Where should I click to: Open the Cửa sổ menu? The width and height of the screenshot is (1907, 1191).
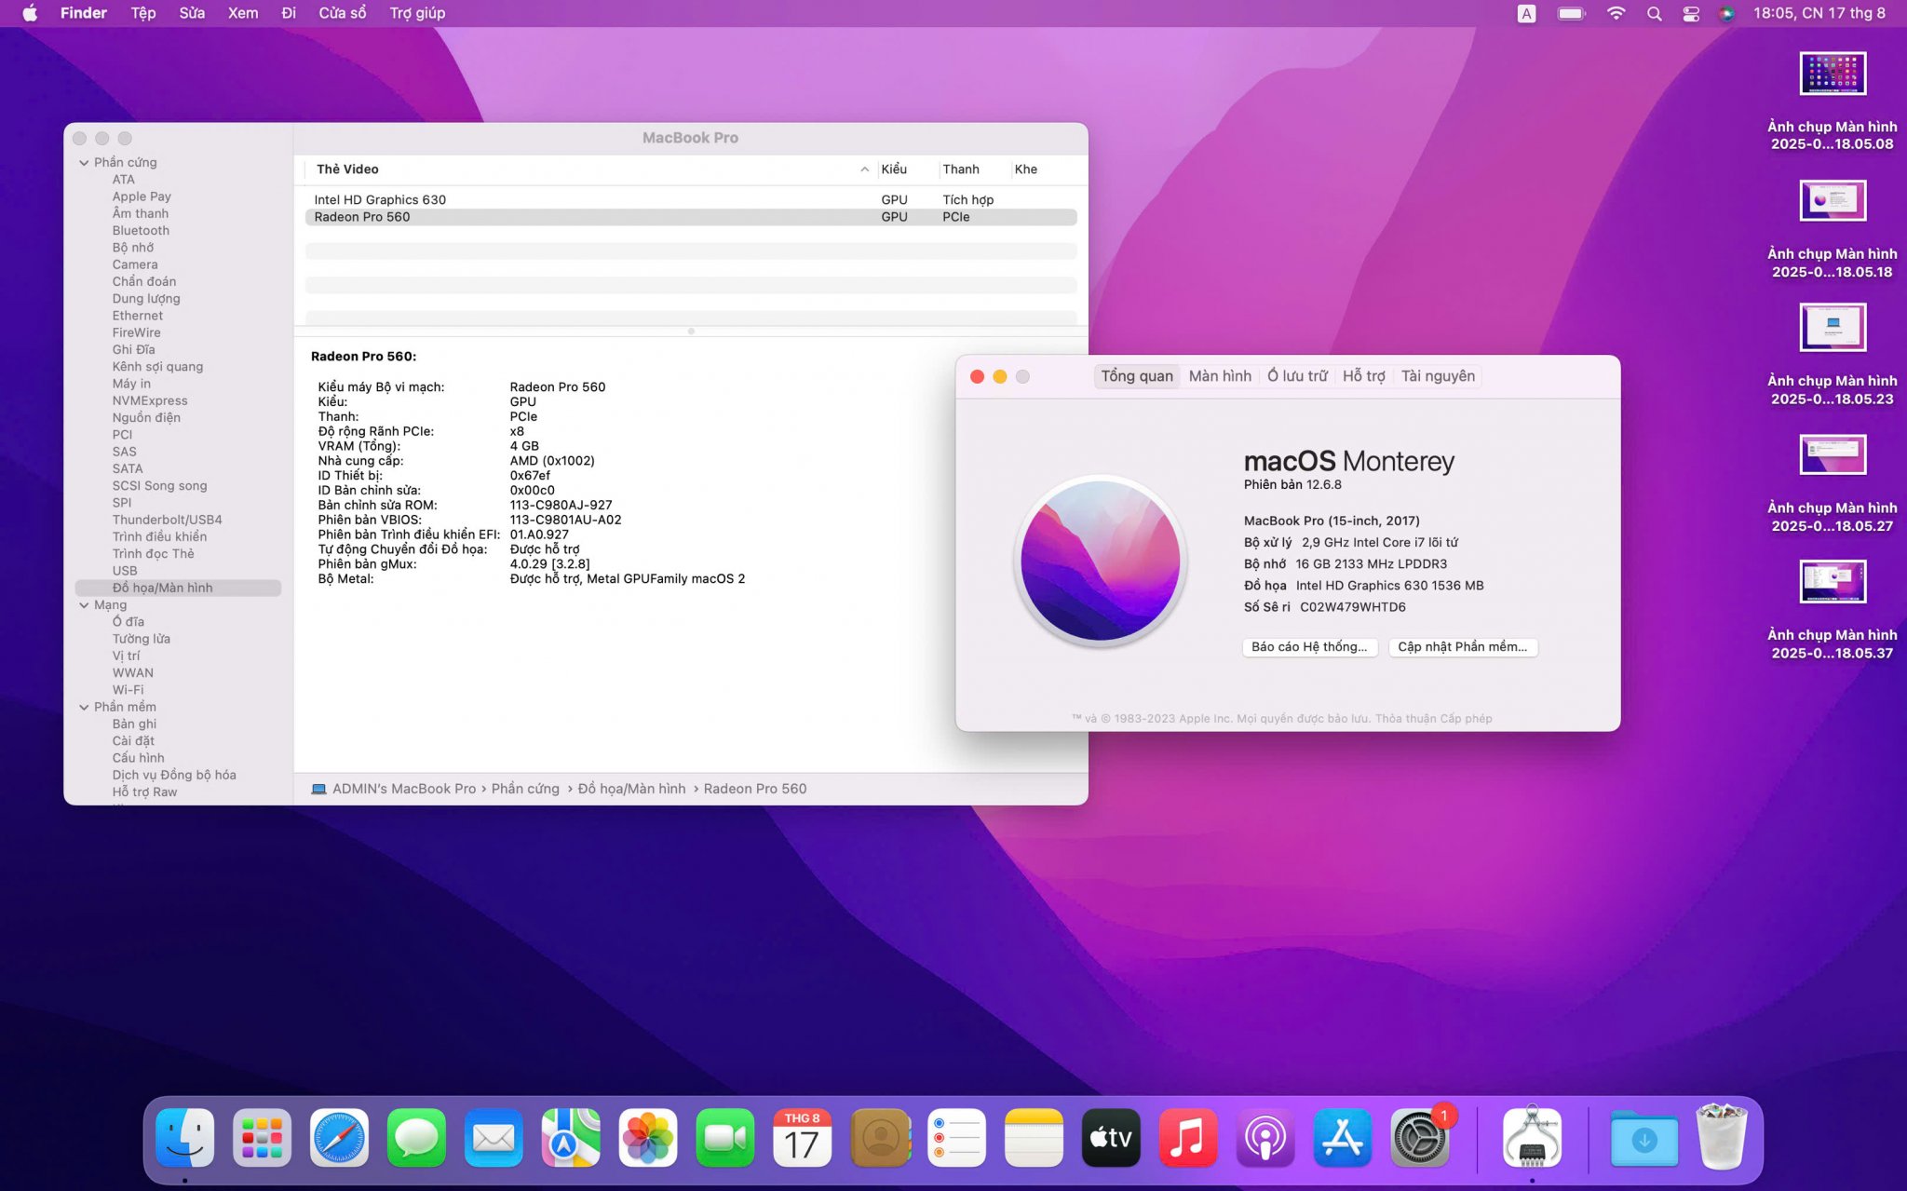coord(342,13)
